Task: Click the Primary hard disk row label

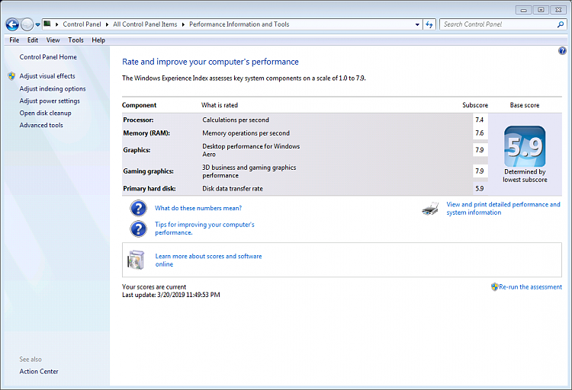Action: coord(149,188)
